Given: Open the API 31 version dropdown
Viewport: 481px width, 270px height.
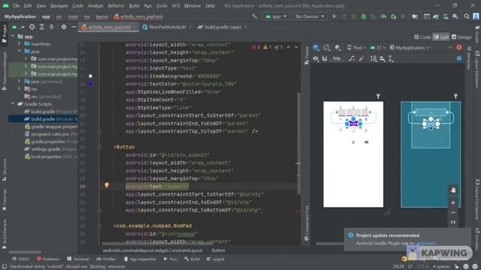Looking at the screenshot, I should click(x=378, y=47).
